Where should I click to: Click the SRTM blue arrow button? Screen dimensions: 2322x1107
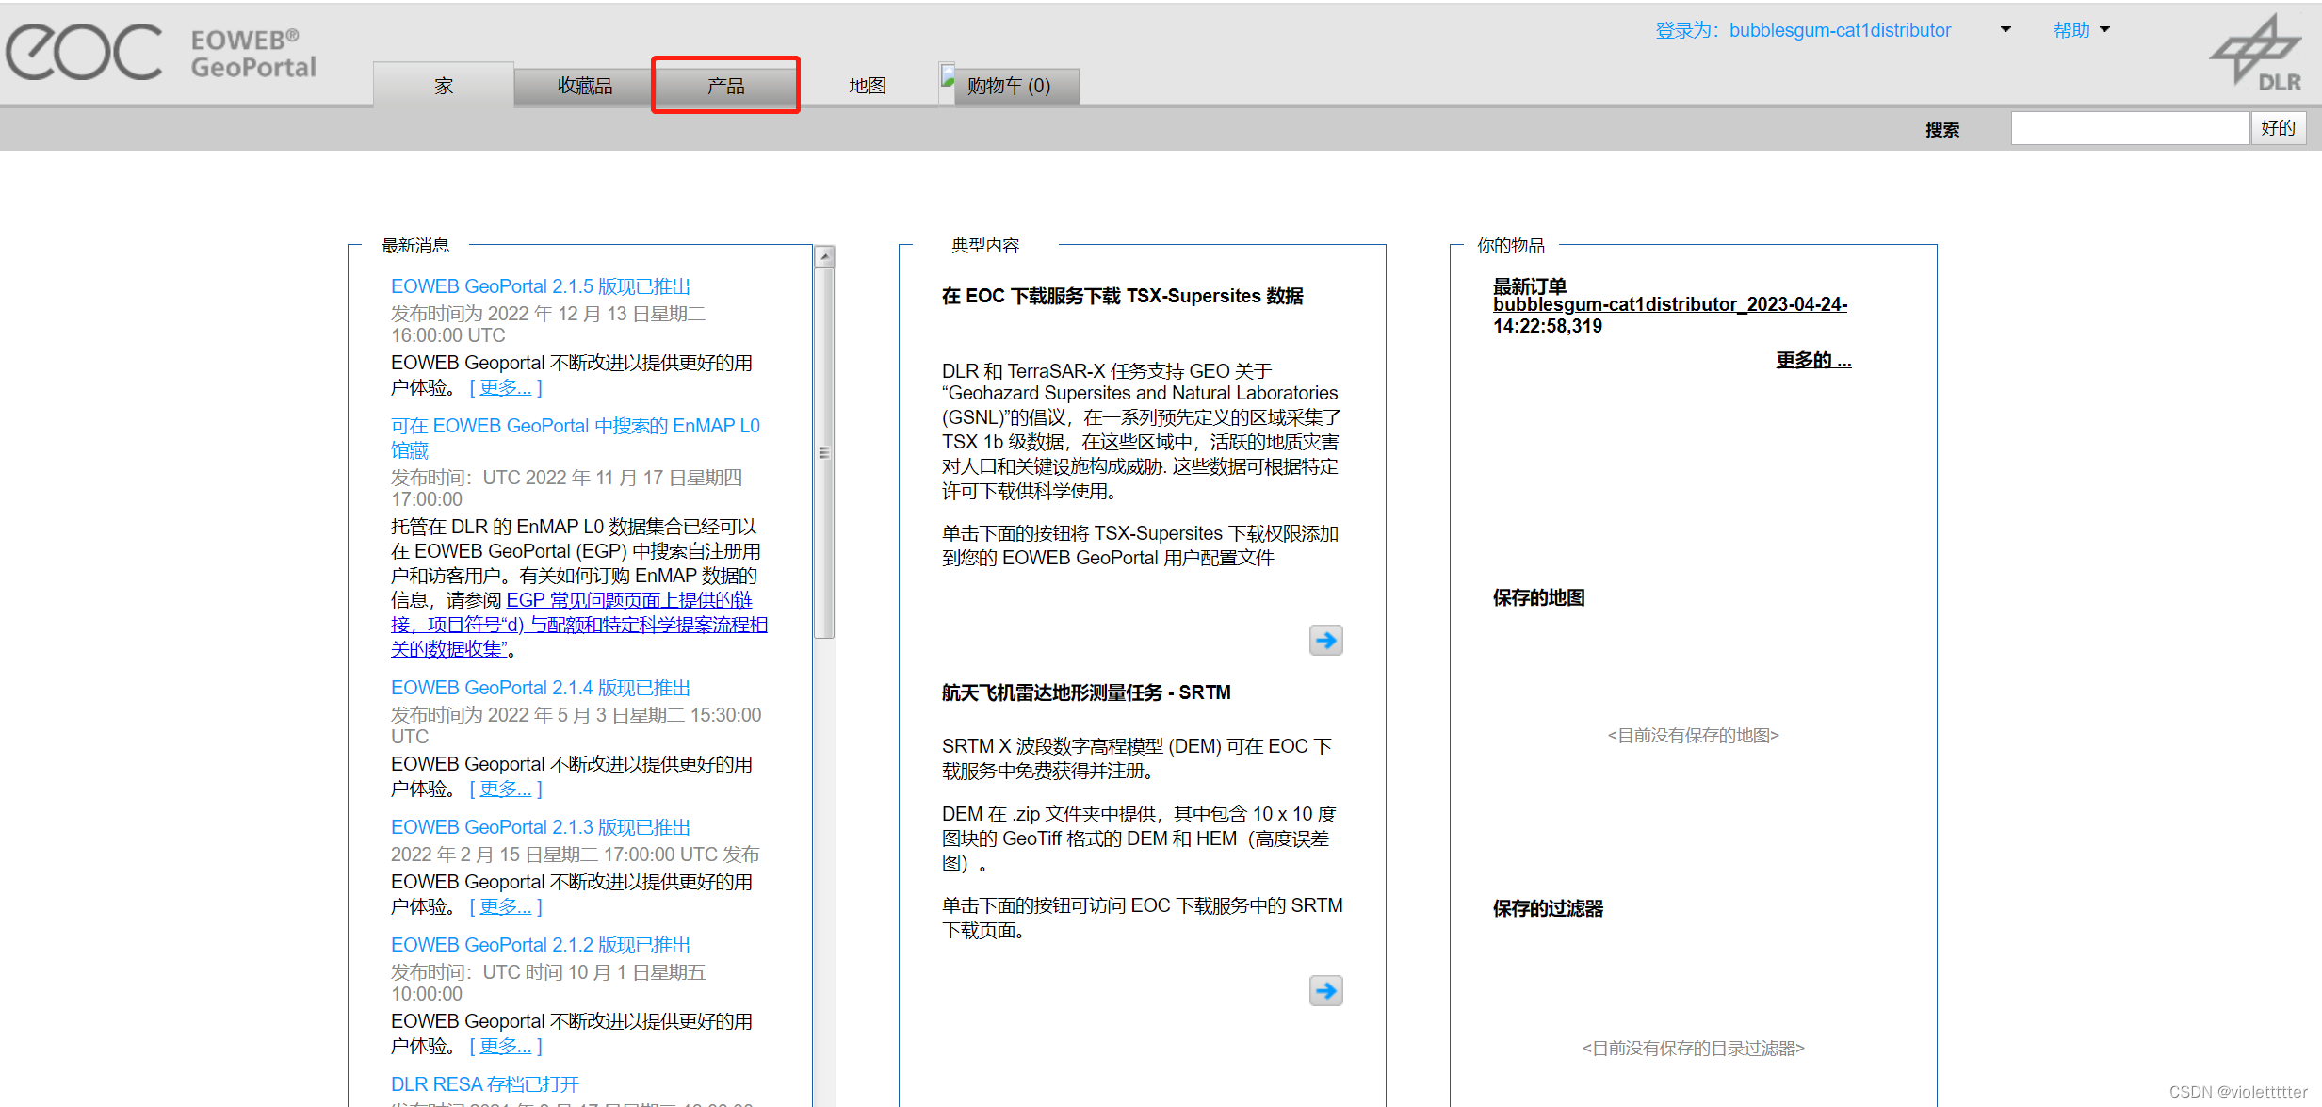[1325, 990]
